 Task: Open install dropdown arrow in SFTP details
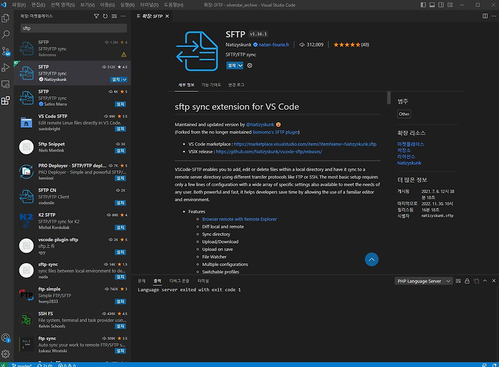[x=240, y=66]
